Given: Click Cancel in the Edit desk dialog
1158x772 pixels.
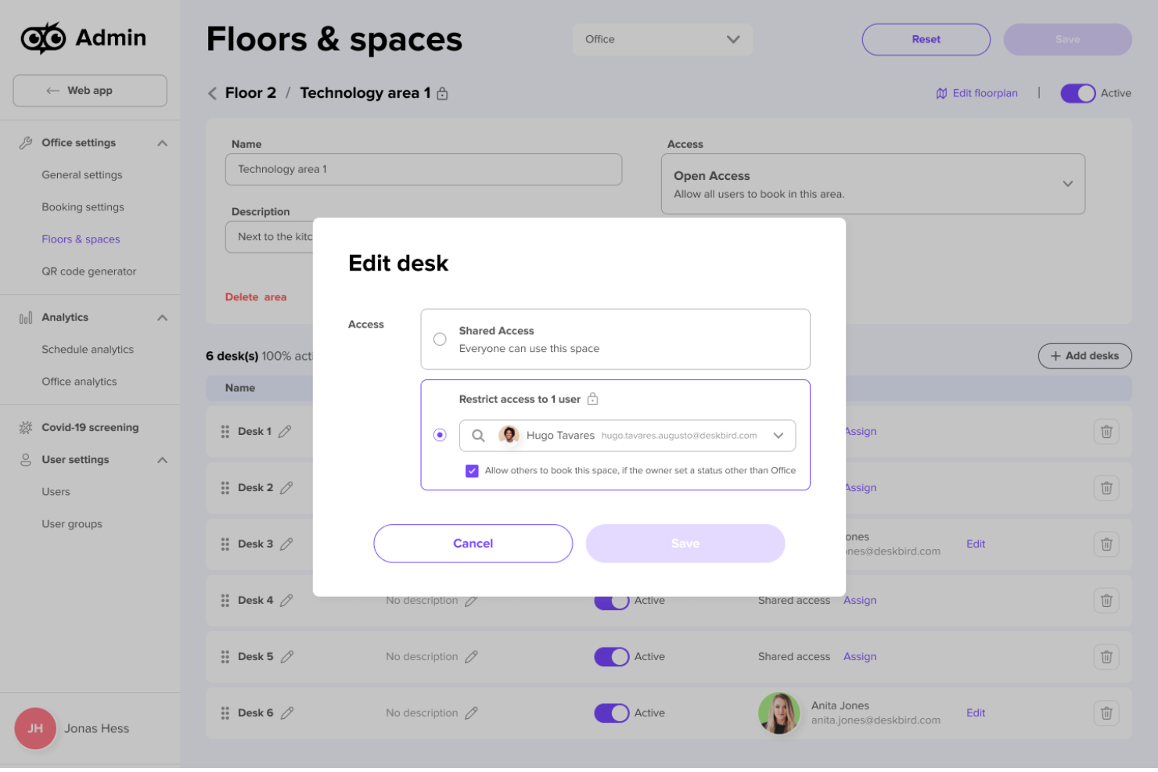Looking at the screenshot, I should [473, 543].
